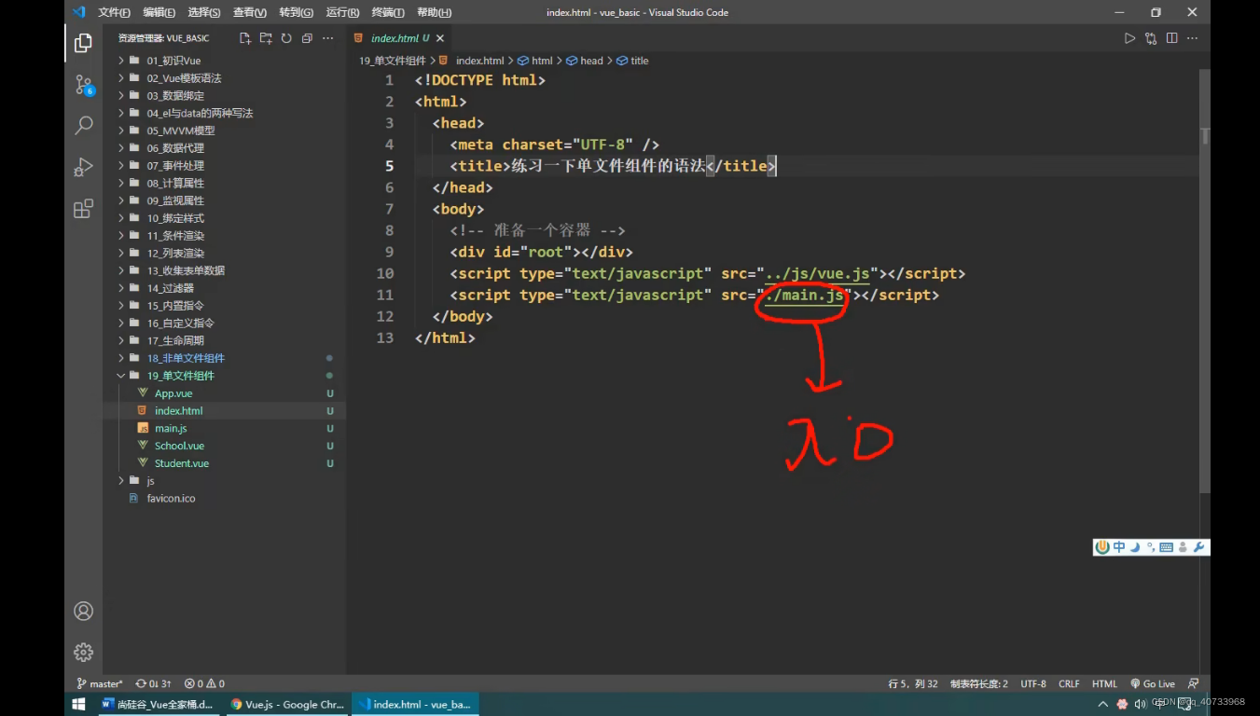1260x716 pixels.
Task: Click the editor vertical scrollbar
Action: pos(1204,280)
